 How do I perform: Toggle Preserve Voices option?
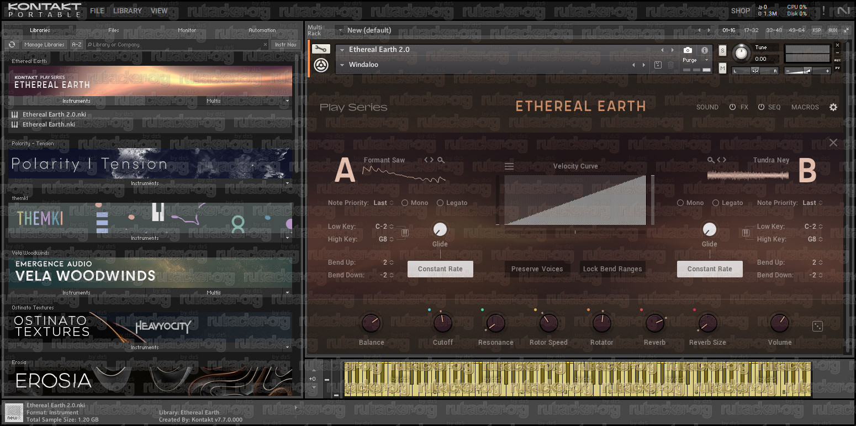pyautogui.click(x=537, y=269)
